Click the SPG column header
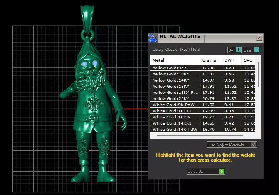Viewport: 279px width, 195px height. tap(249, 60)
